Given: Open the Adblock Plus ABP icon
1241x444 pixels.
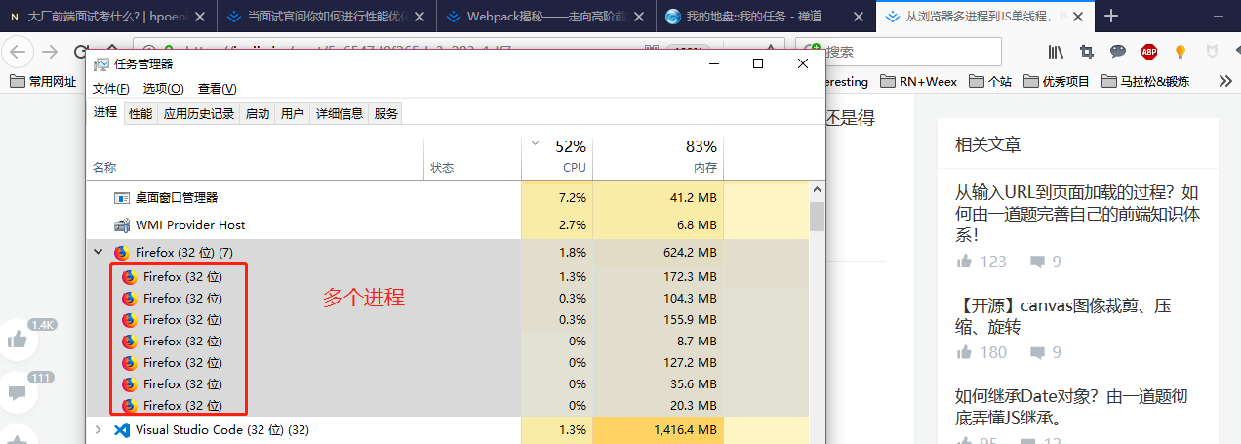Looking at the screenshot, I should point(1149,52).
